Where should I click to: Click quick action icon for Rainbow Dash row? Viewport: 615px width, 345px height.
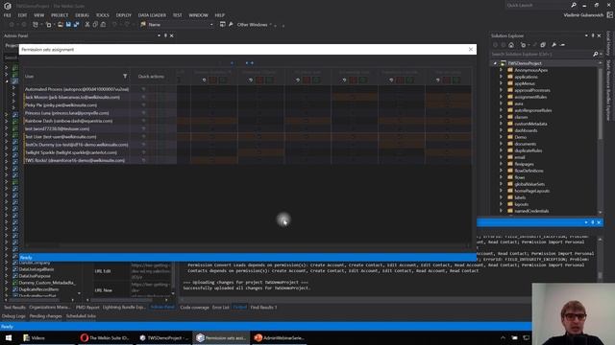[x=143, y=121]
